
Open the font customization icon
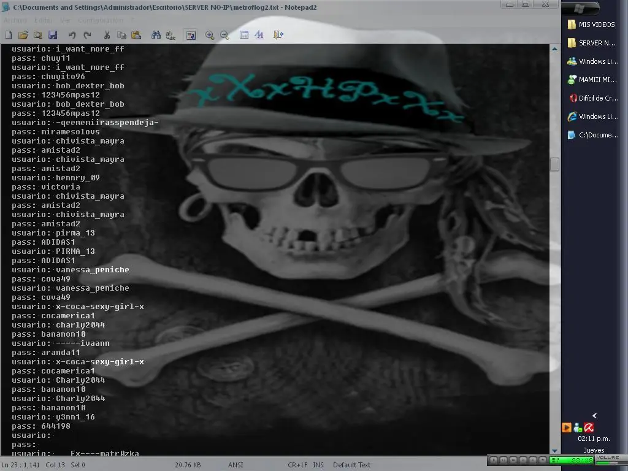coord(259,35)
